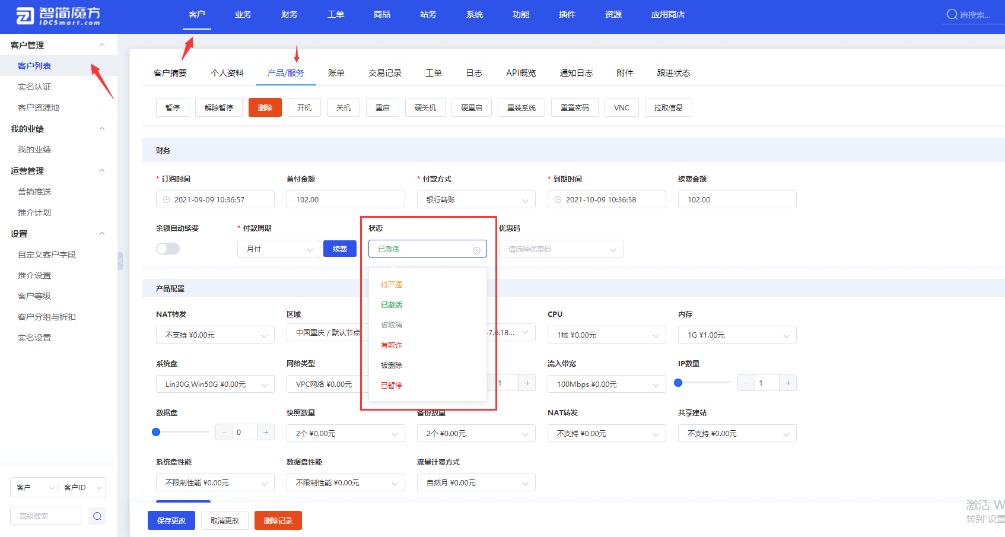This screenshot has width=1005, height=537.
Task: Open the 客户ID sidebar dropdown
Action: click(x=82, y=487)
